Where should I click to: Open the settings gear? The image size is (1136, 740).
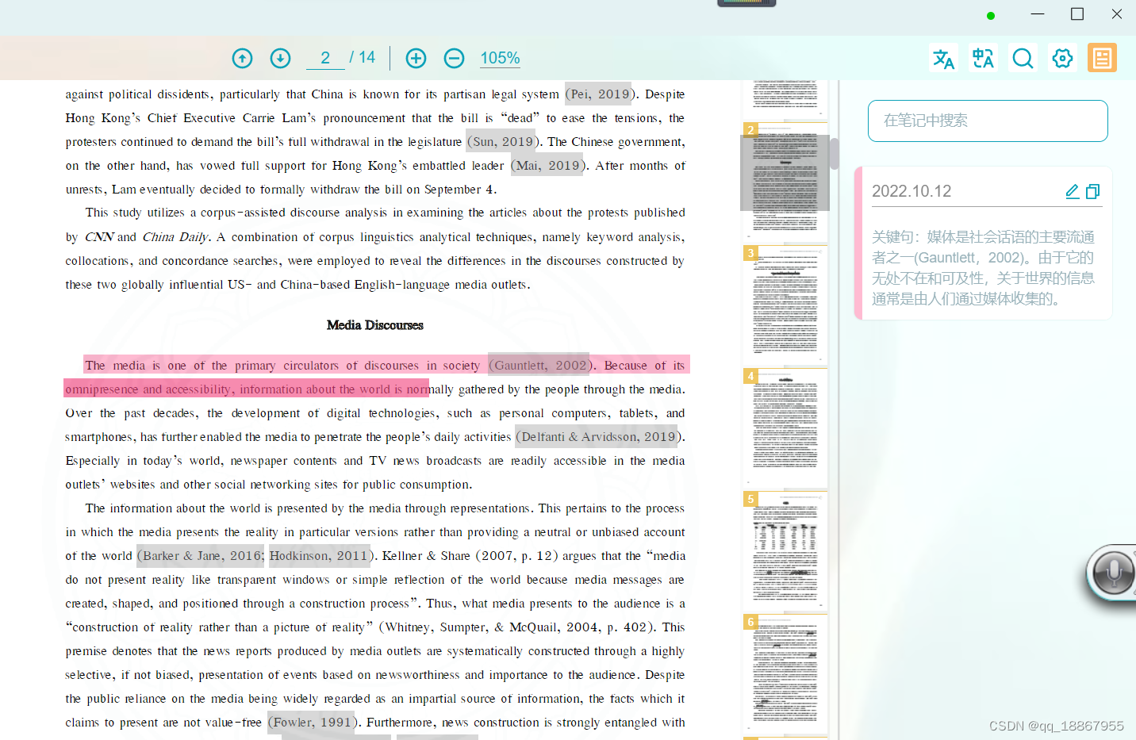[x=1062, y=58]
